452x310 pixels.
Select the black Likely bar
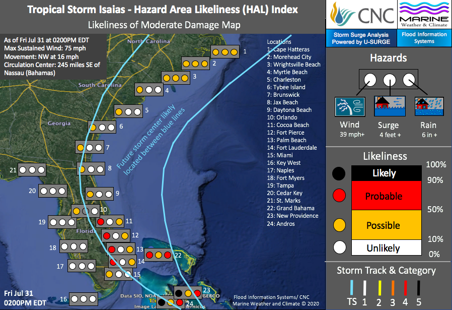point(386,173)
